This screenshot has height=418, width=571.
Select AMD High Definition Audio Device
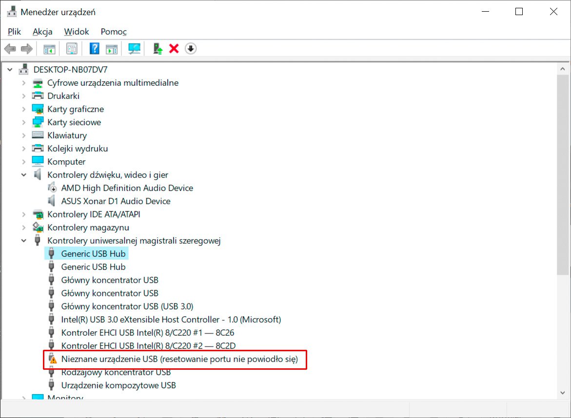(127, 188)
